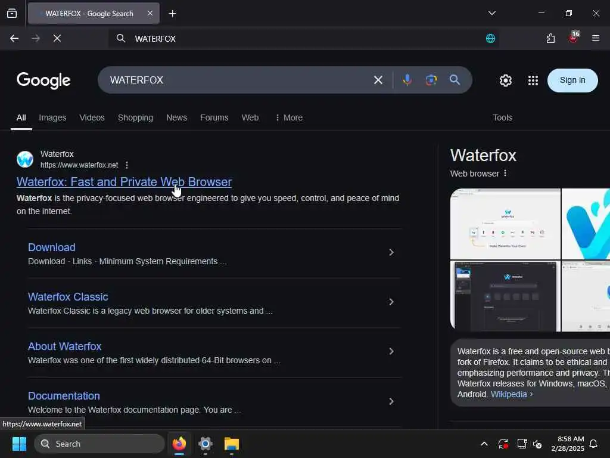
Task: Open the Documentation sitelink
Action: (64, 396)
